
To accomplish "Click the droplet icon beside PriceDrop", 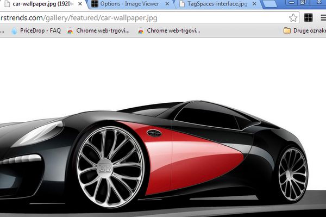I will tap(14, 31).
